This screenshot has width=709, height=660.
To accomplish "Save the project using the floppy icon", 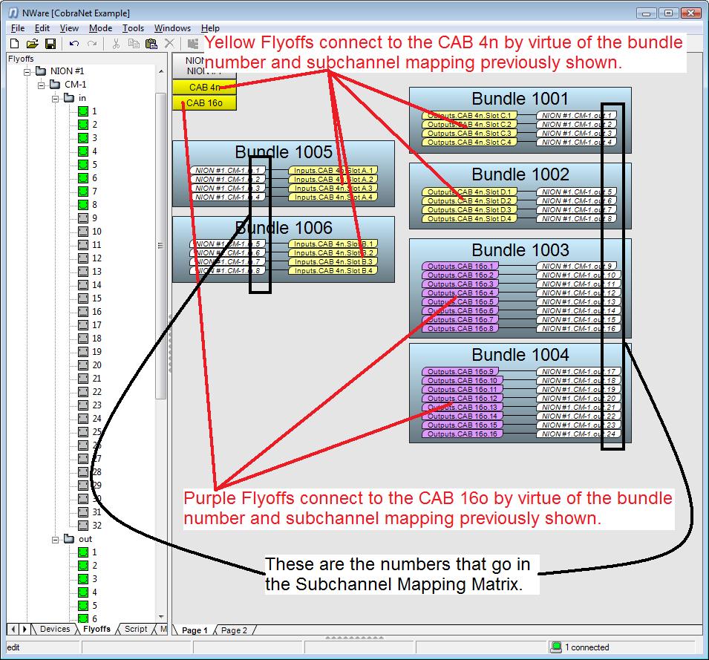I will [x=50, y=45].
